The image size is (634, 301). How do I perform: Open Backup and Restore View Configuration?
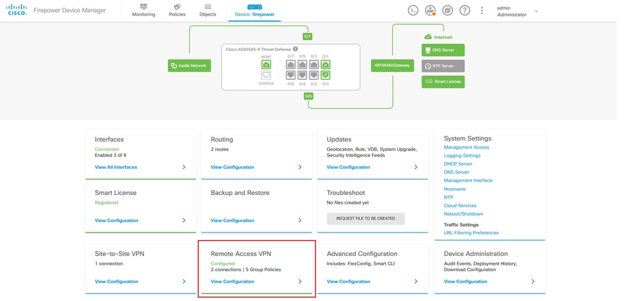pyautogui.click(x=232, y=220)
